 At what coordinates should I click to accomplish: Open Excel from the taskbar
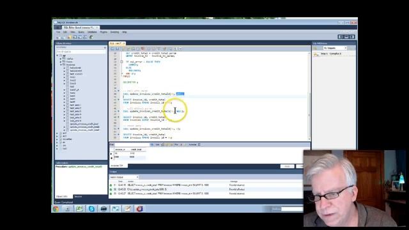tap(79, 209)
